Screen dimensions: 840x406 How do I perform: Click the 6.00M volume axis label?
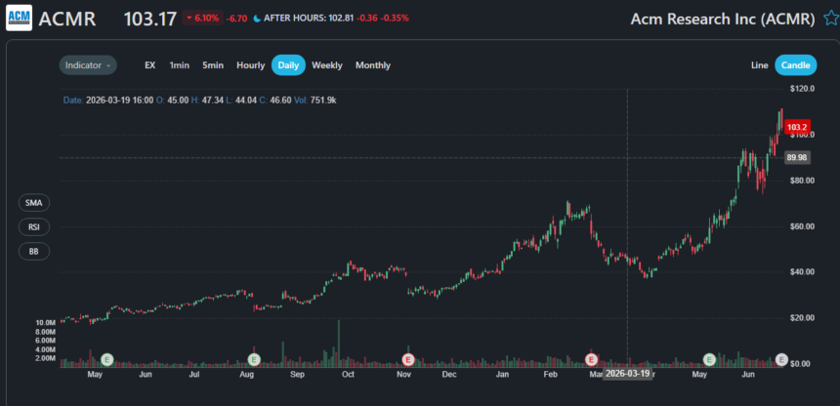click(45, 341)
